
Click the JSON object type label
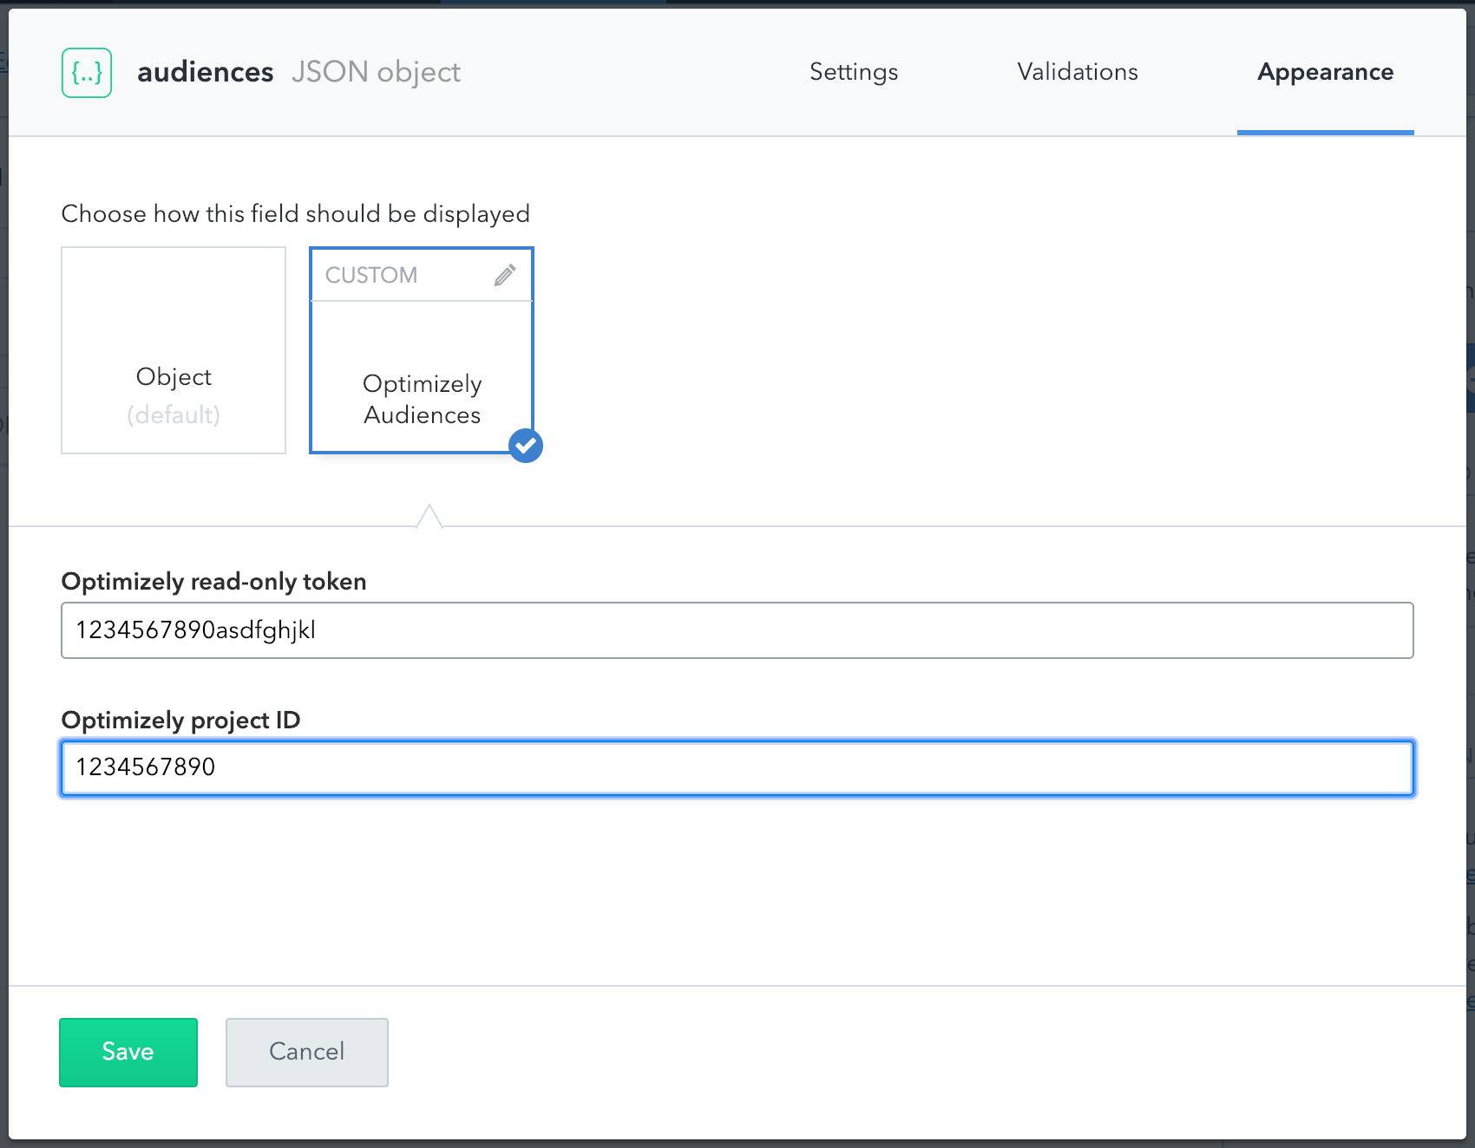coord(377,73)
